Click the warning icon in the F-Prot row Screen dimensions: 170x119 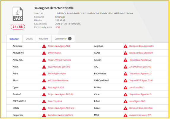[125, 101]
